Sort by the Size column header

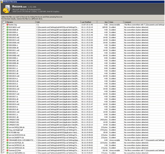(103, 22)
